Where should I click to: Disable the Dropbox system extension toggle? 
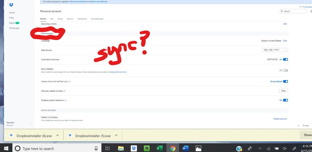click(x=285, y=100)
